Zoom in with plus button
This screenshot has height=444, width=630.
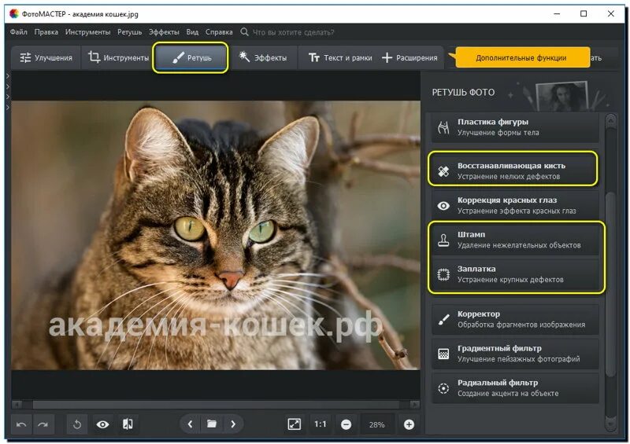coord(409,424)
